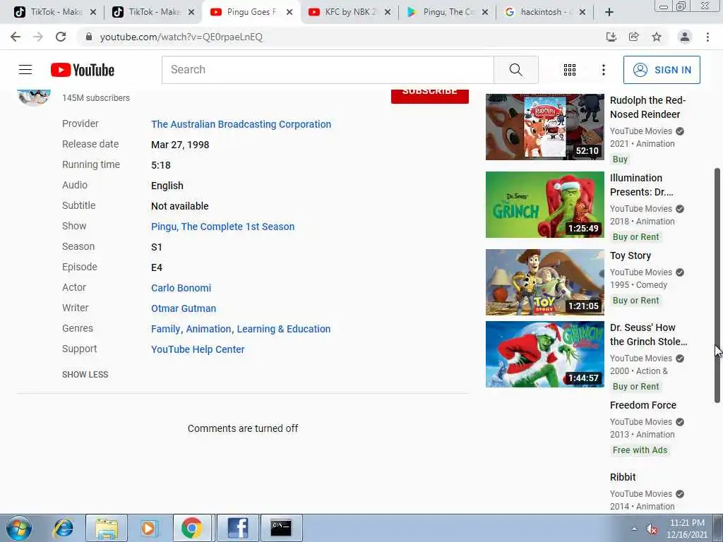Image resolution: width=723 pixels, height=542 pixels.
Task: Open the command prompt taskbar icon
Action: [281, 528]
